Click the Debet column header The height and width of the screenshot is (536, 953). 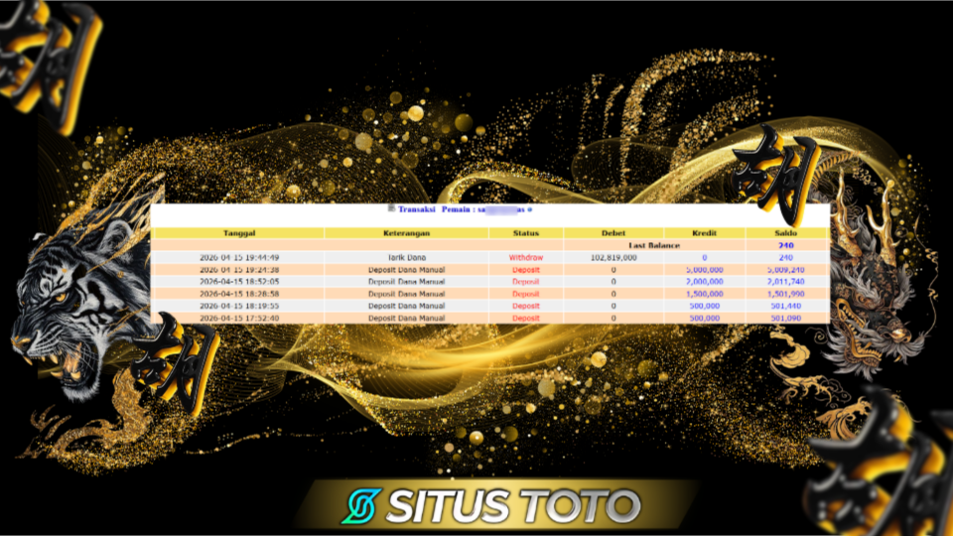(613, 233)
